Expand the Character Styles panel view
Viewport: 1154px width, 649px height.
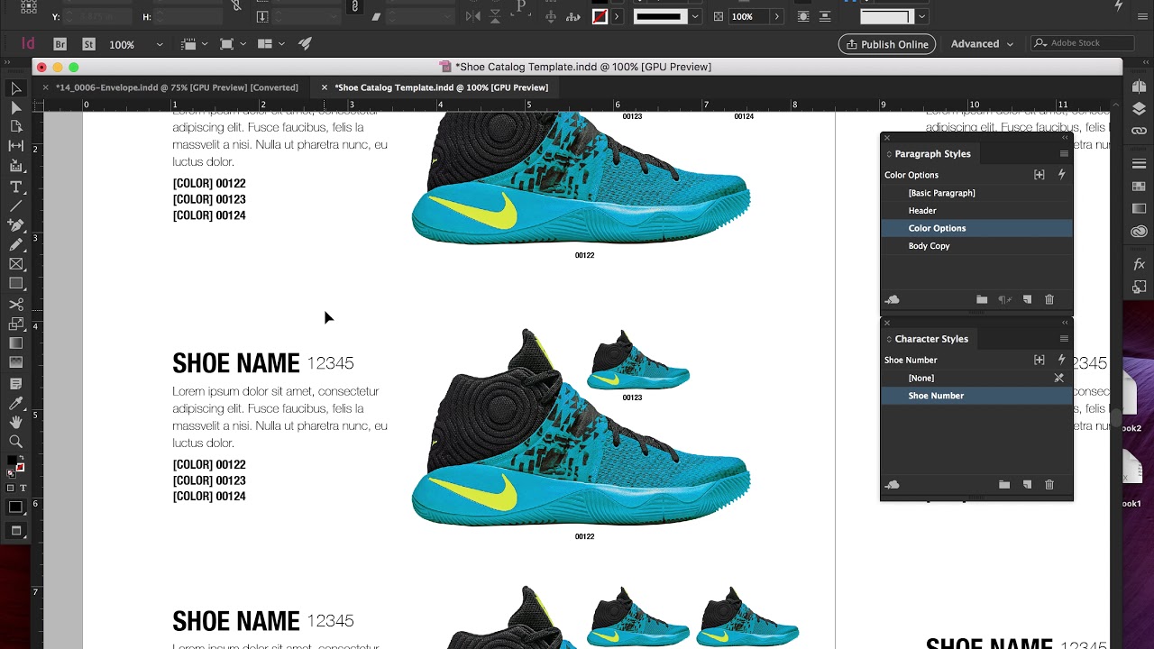[x=889, y=339]
